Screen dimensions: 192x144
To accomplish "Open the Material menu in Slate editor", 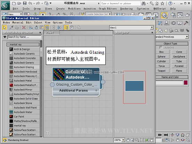I will [x=18, y=23].
